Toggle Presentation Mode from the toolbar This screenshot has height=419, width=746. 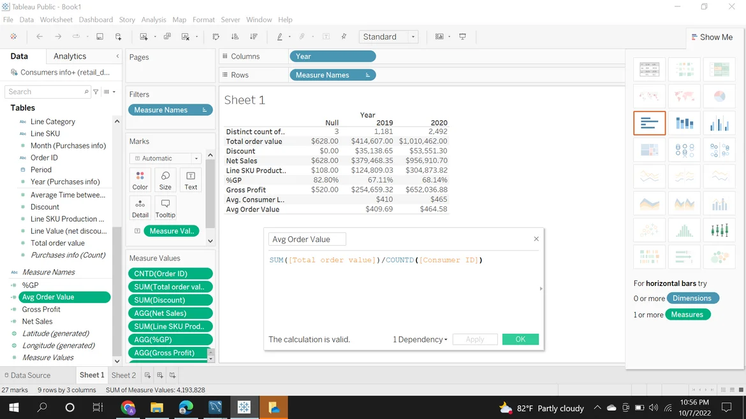tap(463, 37)
